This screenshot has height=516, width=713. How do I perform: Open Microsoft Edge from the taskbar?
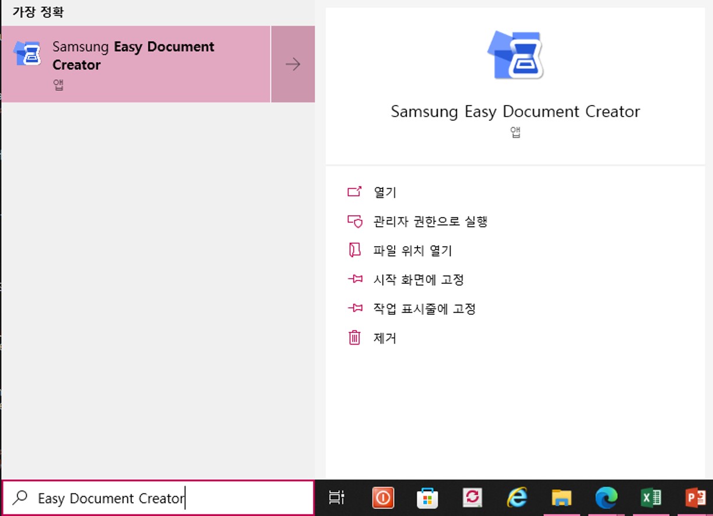click(606, 499)
